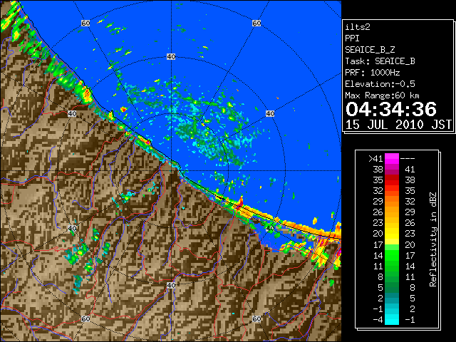Image resolution: width=456 pixels, height=342 pixels.
Task: Click the 'Max Range:60 km' line
Action: 382,95
